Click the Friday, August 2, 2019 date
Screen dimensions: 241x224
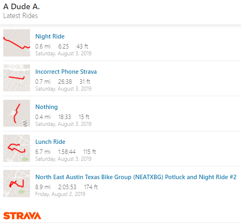click(x=60, y=194)
